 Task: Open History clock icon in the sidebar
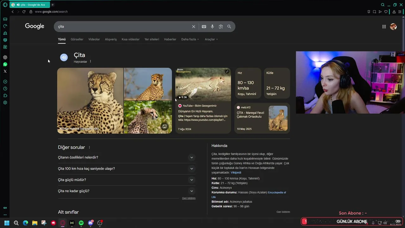click(5, 89)
